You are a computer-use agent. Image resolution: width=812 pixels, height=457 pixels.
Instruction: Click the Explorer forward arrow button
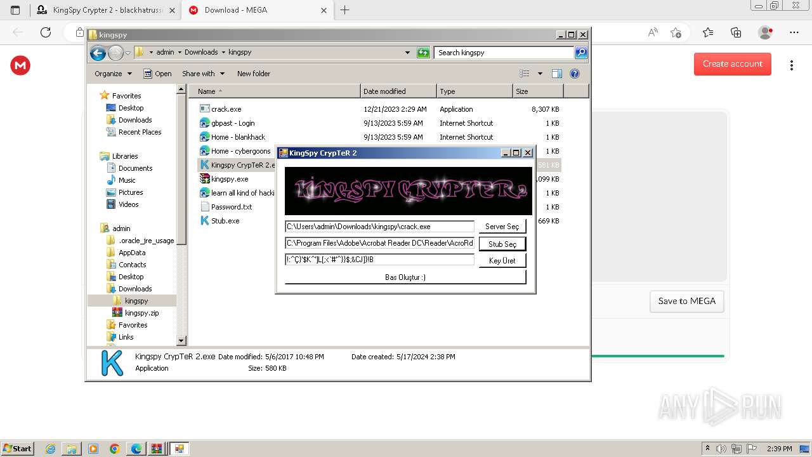pyautogui.click(x=115, y=53)
